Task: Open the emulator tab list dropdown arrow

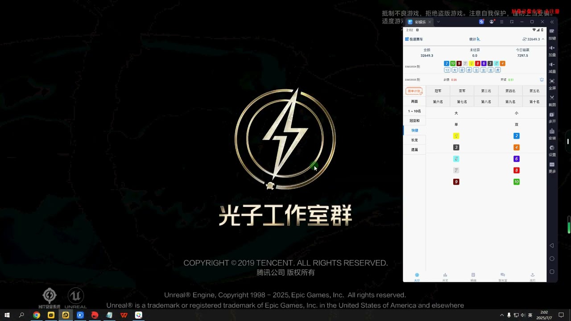Action: tap(438, 22)
